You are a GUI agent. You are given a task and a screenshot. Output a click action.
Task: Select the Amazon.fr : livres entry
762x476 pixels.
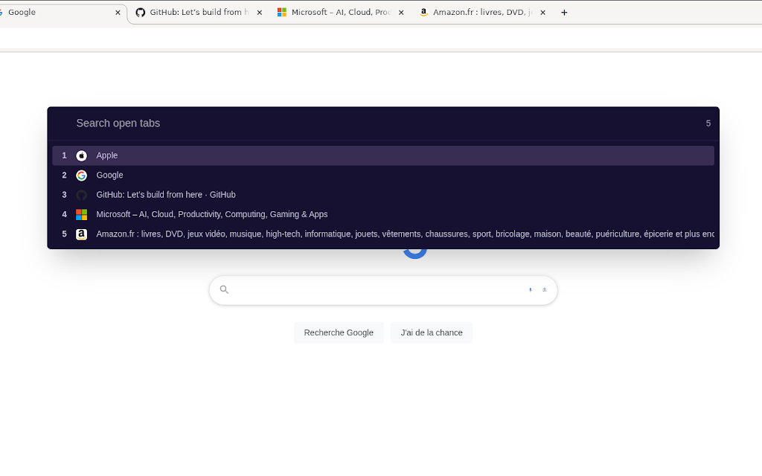pos(383,234)
